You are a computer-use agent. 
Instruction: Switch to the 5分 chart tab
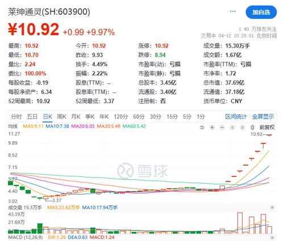[187, 117]
